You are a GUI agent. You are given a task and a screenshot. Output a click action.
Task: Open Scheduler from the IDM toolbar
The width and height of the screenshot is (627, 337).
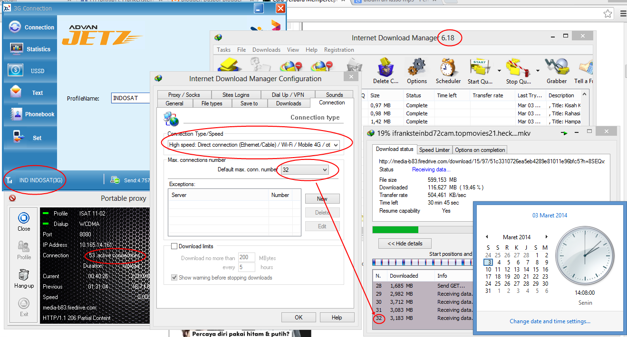(448, 71)
